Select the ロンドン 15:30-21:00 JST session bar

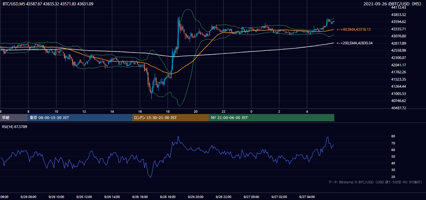tap(171, 118)
